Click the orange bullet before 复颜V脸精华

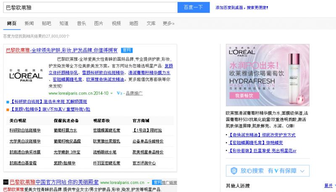(x=8, y=110)
